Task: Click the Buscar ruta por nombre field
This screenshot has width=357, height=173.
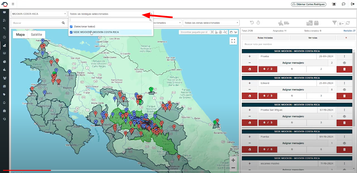Action: 299,44
